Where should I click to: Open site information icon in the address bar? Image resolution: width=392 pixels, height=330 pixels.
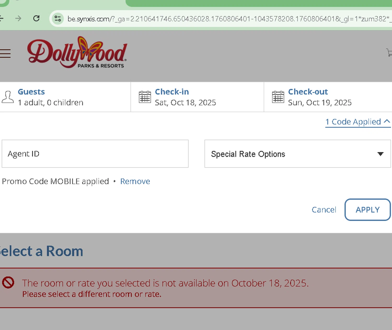(57, 19)
